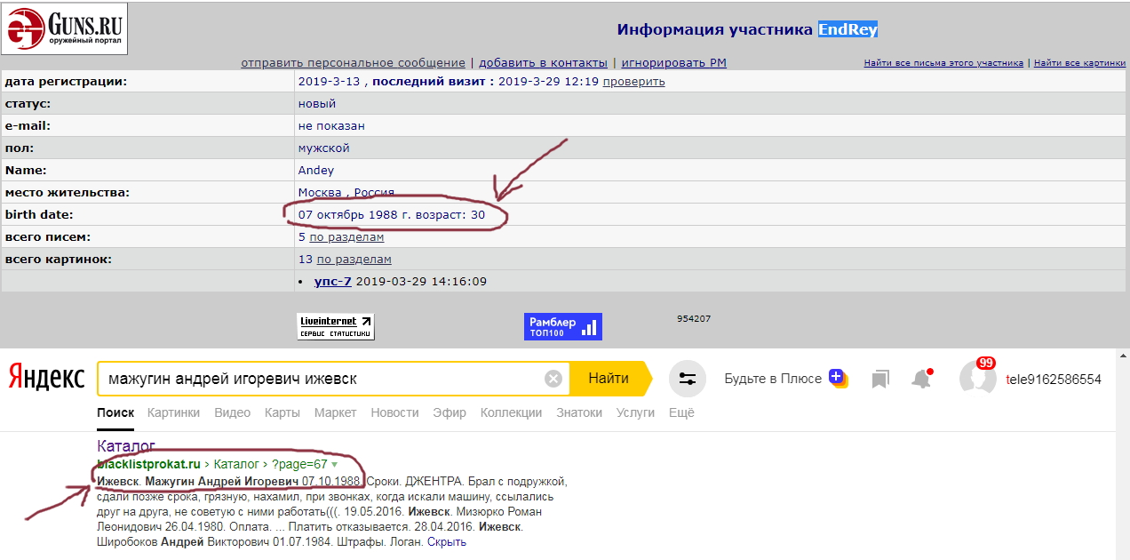Click the Каталог breadcrumb in result URL

tap(237, 465)
